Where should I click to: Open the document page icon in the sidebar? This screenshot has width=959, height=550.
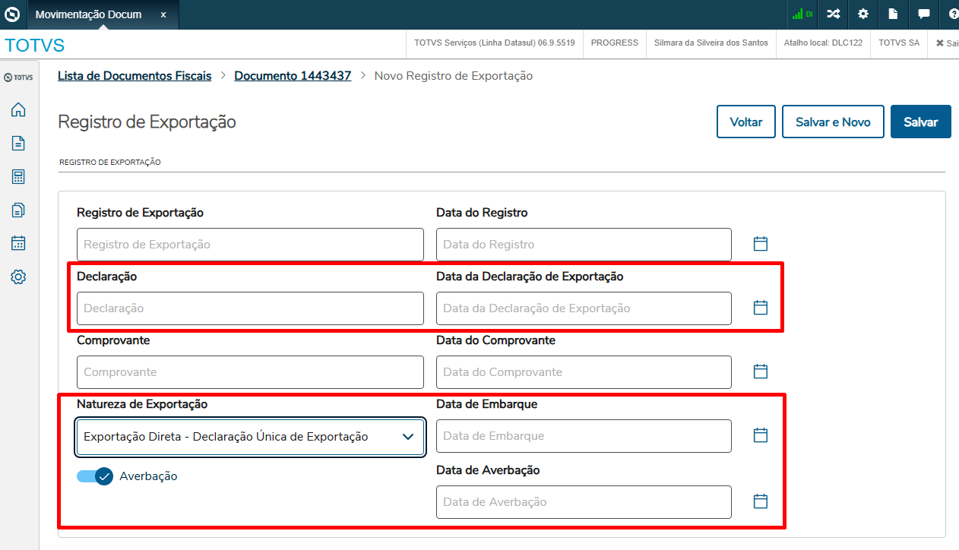click(x=18, y=143)
